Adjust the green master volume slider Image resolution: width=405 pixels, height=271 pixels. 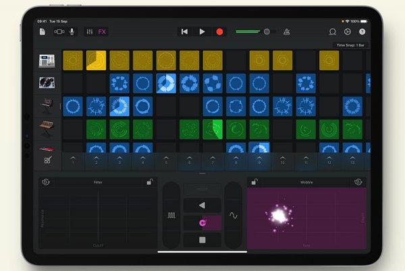255,32
